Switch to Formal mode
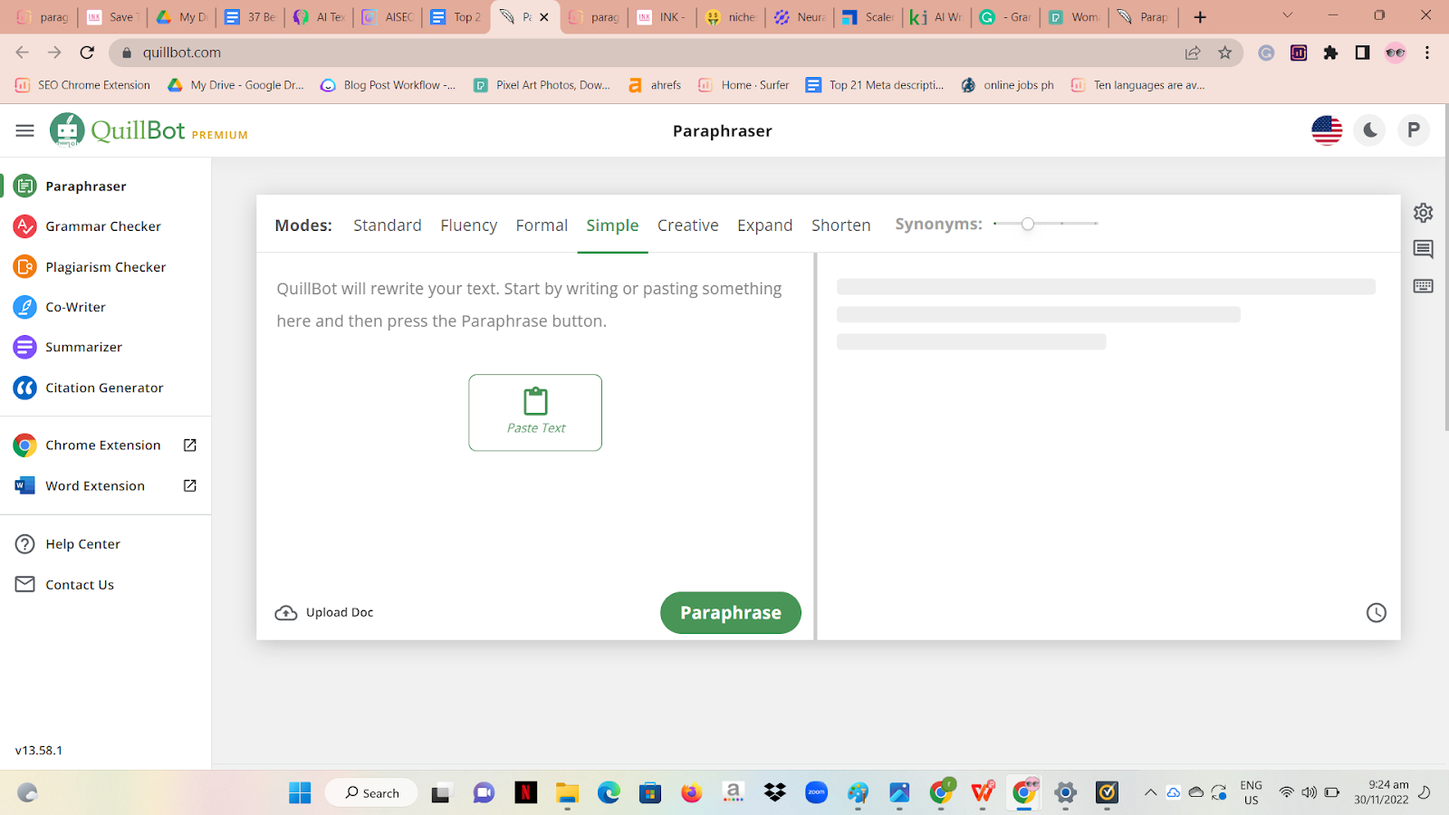The height and width of the screenshot is (815, 1449). [542, 225]
